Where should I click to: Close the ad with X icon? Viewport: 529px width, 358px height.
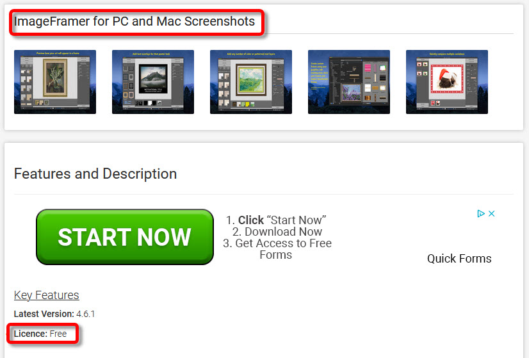492,214
